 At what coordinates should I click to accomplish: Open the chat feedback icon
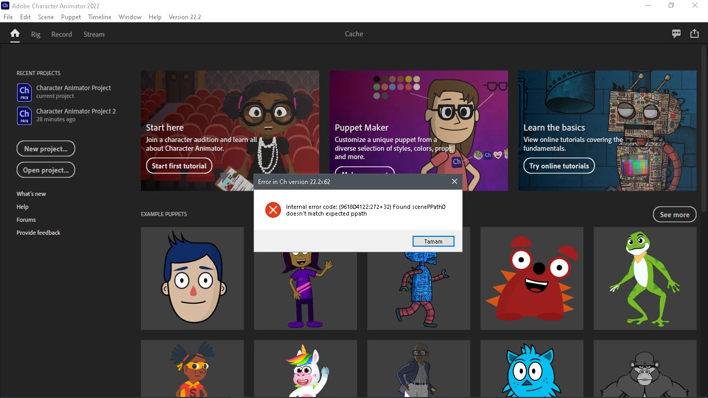pyautogui.click(x=676, y=34)
